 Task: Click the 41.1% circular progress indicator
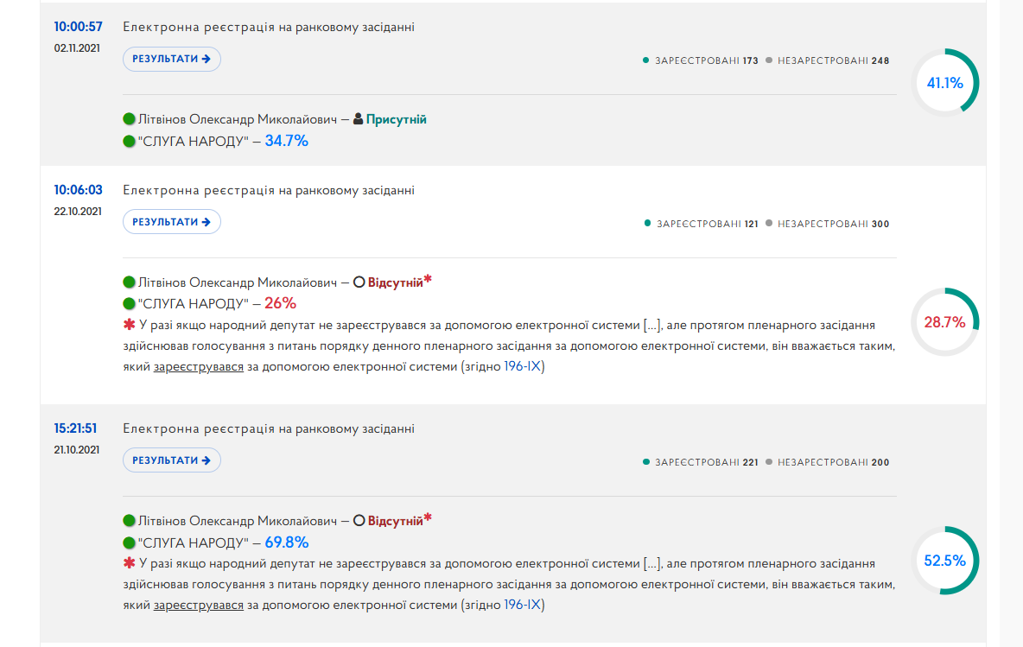(x=944, y=83)
